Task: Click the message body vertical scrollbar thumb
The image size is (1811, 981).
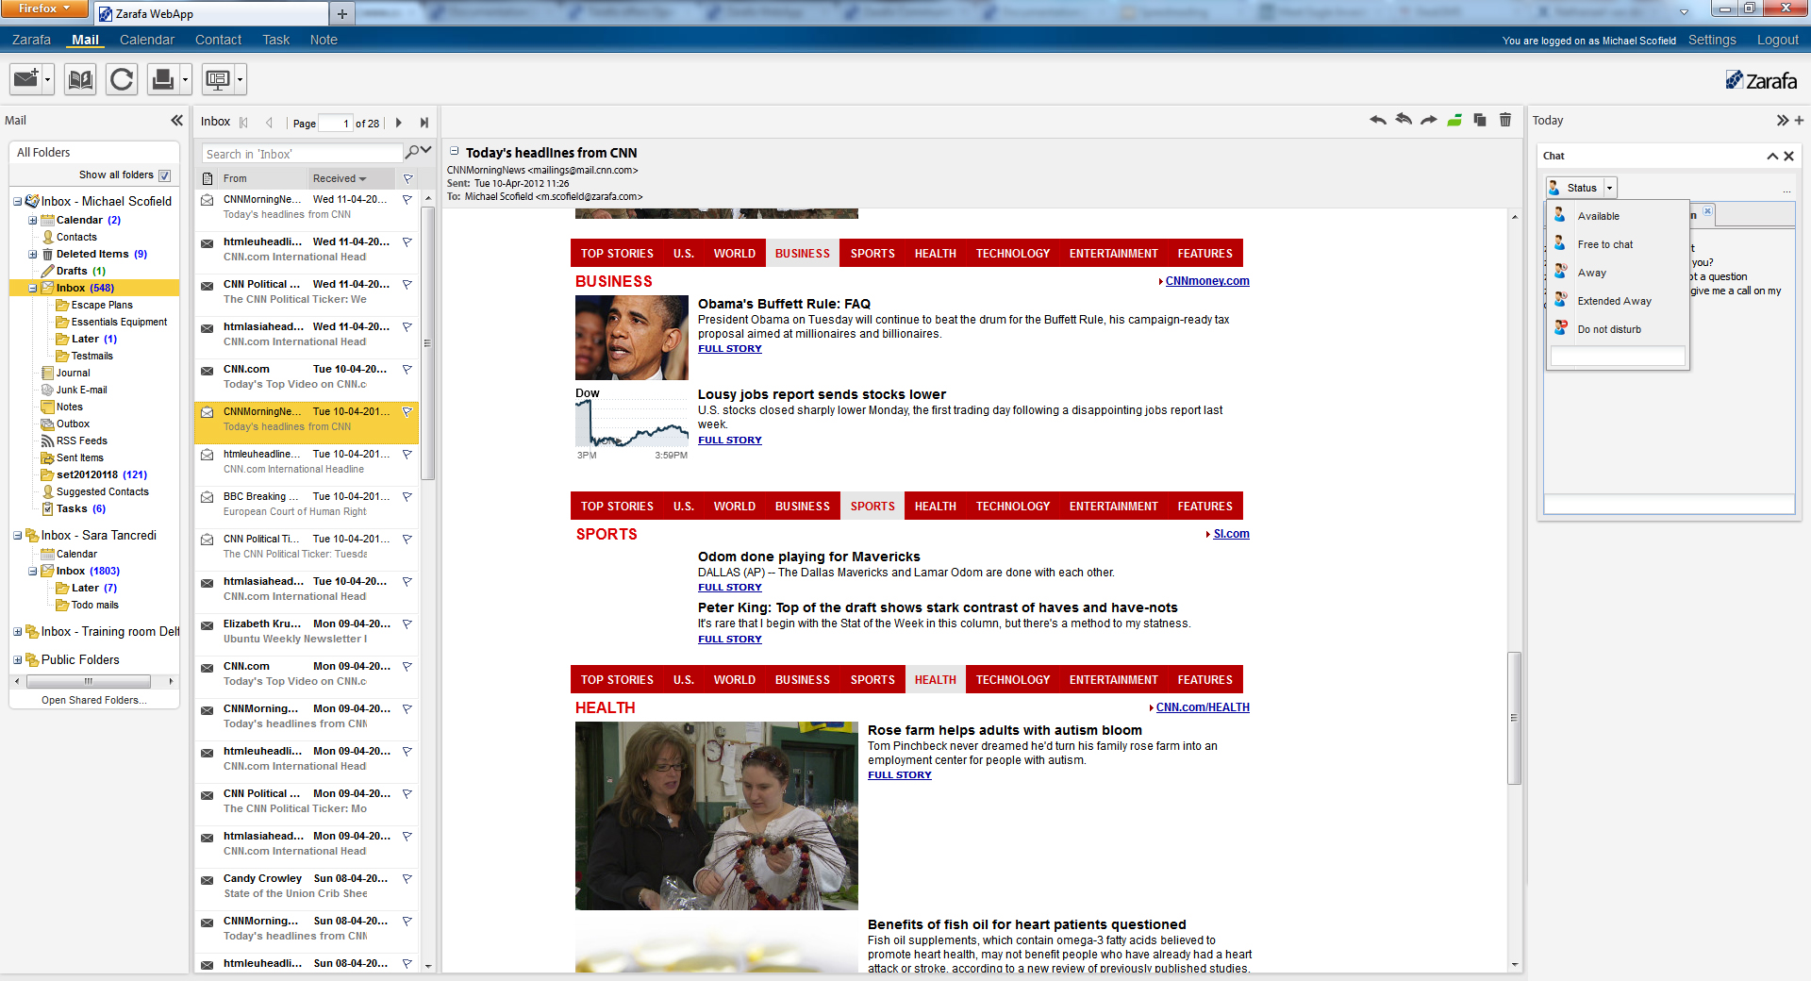Action: click(1514, 717)
